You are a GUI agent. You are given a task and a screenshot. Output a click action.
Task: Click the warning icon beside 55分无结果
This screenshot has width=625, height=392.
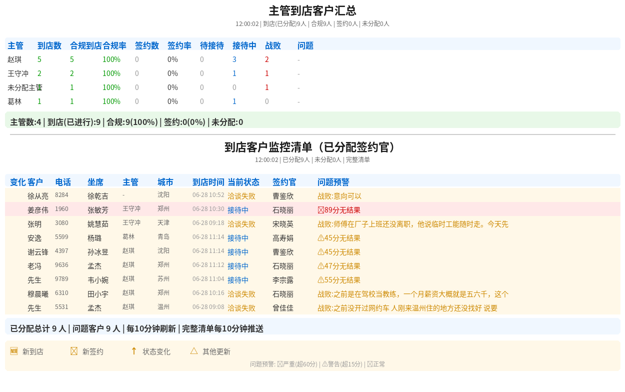[x=321, y=280]
